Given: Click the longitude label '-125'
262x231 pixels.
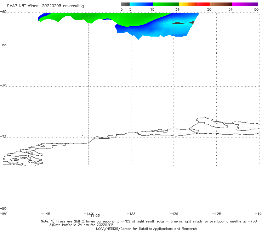Looking at the screenshot, I should 217,214.
